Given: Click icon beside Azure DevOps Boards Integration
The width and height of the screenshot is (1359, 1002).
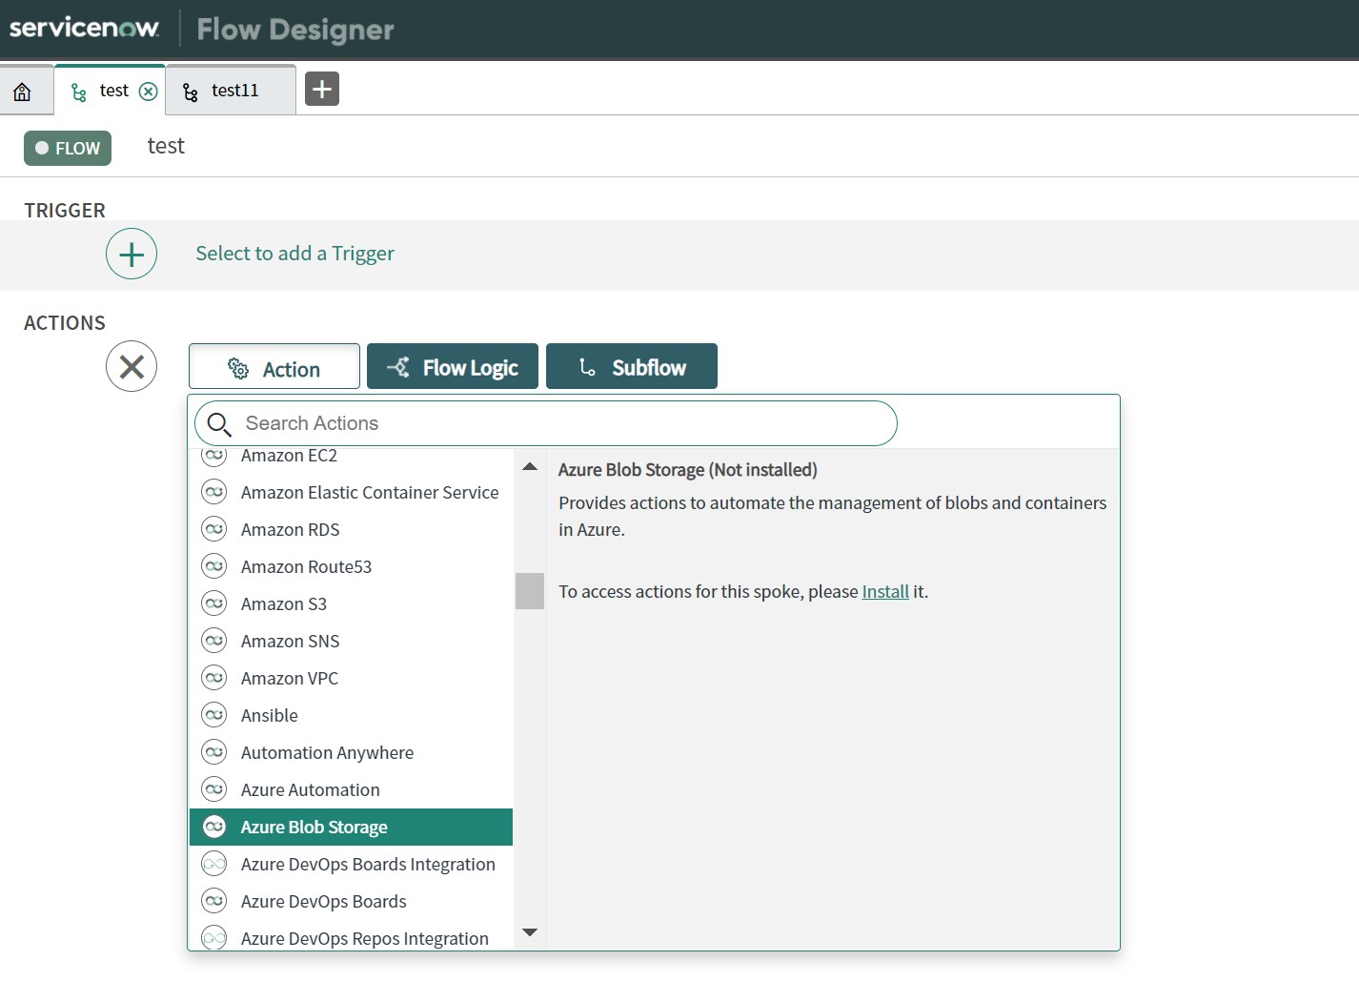Looking at the screenshot, I should point(214,864).
